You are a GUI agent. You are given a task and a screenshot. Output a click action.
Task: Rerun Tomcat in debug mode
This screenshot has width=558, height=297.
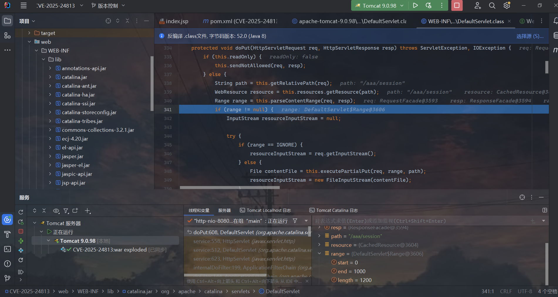[429, 6]
